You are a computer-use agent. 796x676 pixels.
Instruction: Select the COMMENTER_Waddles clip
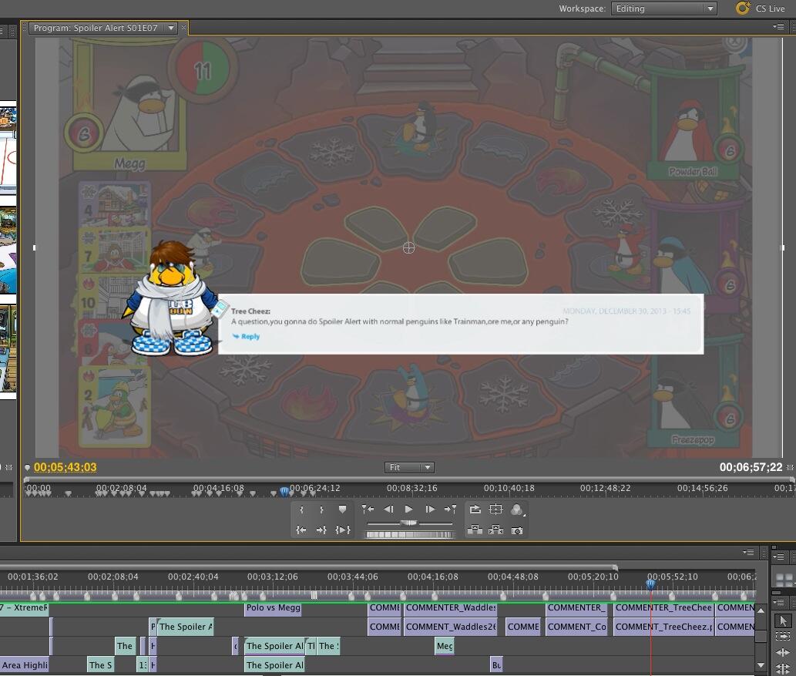point(450,607)
